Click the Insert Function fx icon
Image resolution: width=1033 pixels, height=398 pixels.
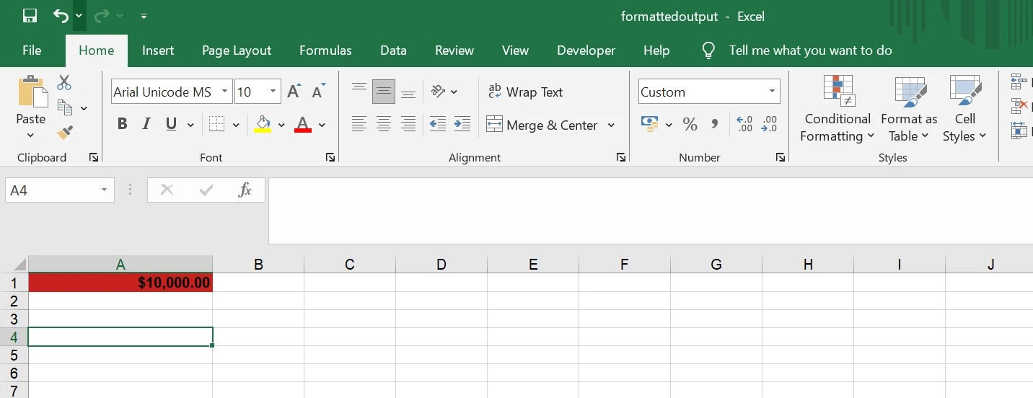click(245, 190)
